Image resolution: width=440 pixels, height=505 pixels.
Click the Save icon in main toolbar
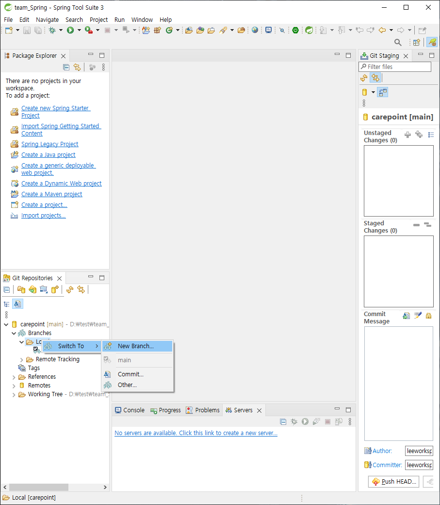[x=27, y=30]
